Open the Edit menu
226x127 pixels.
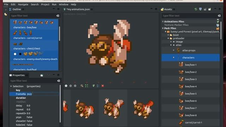point(13,5)
